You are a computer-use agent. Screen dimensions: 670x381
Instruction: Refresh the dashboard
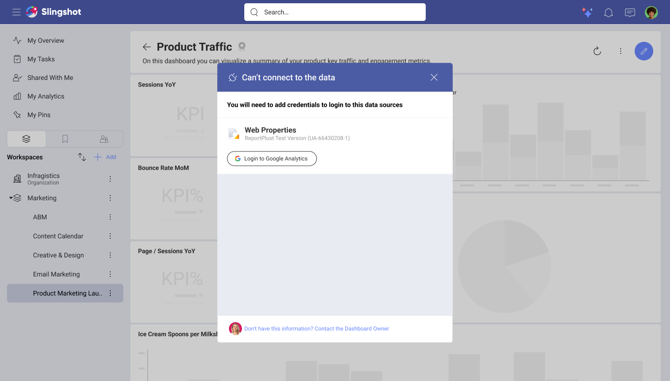[597, 51]
